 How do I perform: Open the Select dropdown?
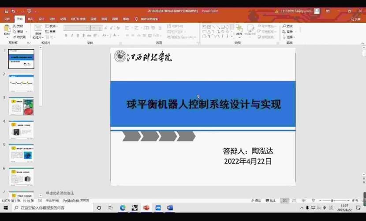pos(289,37)
